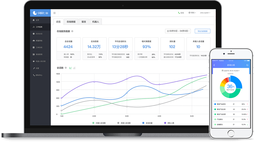
Task: Open 工单系统 in the sidebar
Action: point(40,48)
